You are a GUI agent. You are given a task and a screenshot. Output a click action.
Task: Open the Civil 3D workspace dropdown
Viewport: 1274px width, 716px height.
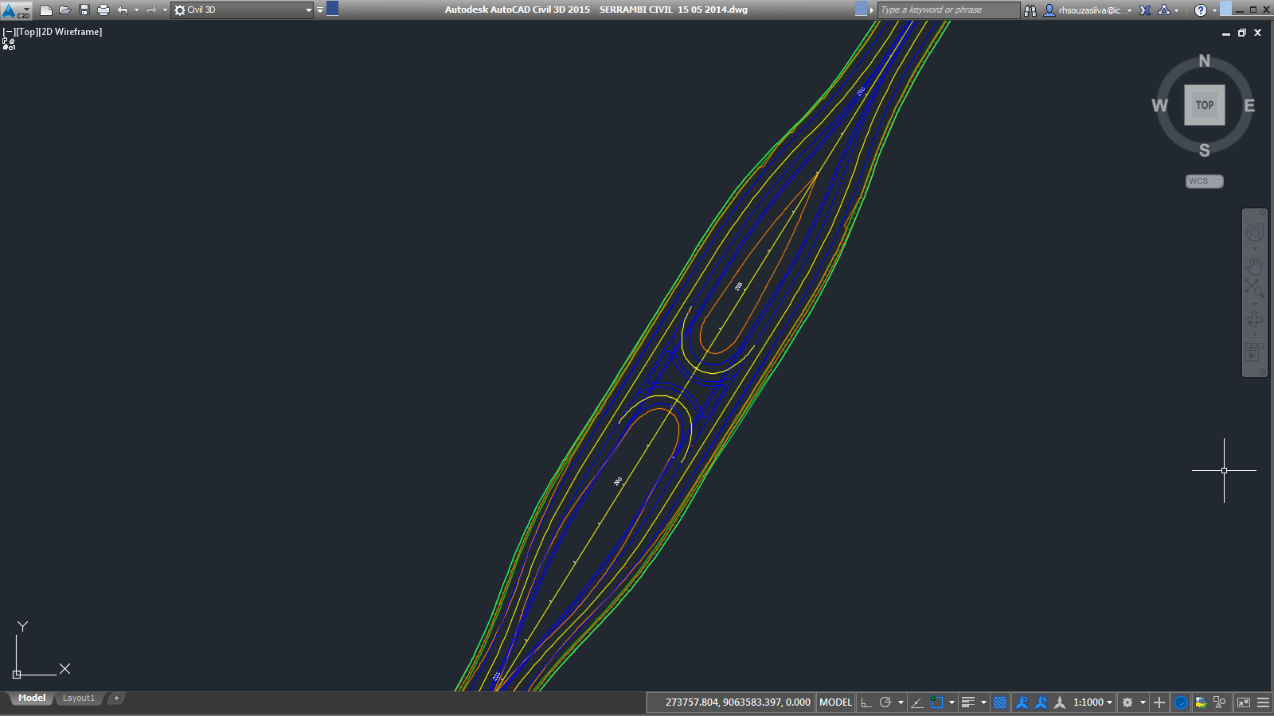(x=243, y=10)
